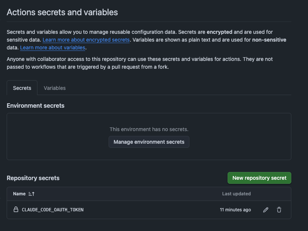The width and height of the screenshot is (308, 231).
Task: Open the Learn more about variables link
Action: [x=52, y=48]
